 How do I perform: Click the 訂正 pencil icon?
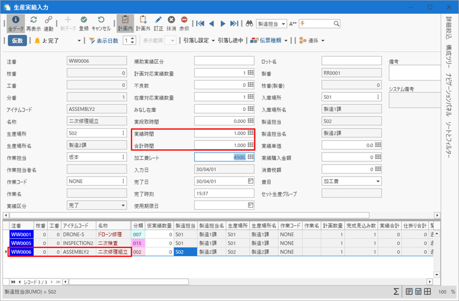(158, 23)
